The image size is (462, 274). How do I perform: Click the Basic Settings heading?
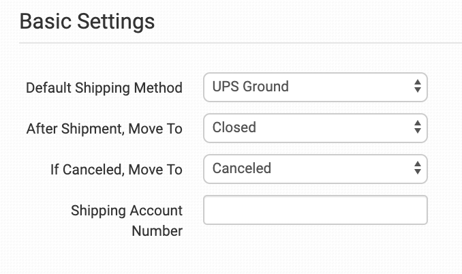click(87, 21)
